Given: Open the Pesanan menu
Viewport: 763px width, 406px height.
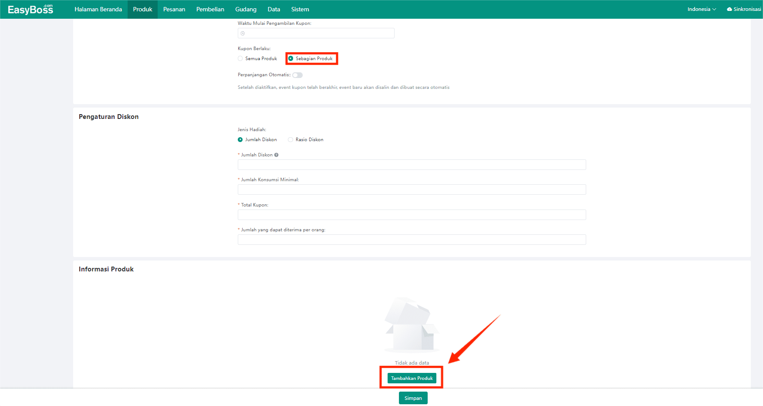Looking at the screenshot, I should click(x=174, y=9).
